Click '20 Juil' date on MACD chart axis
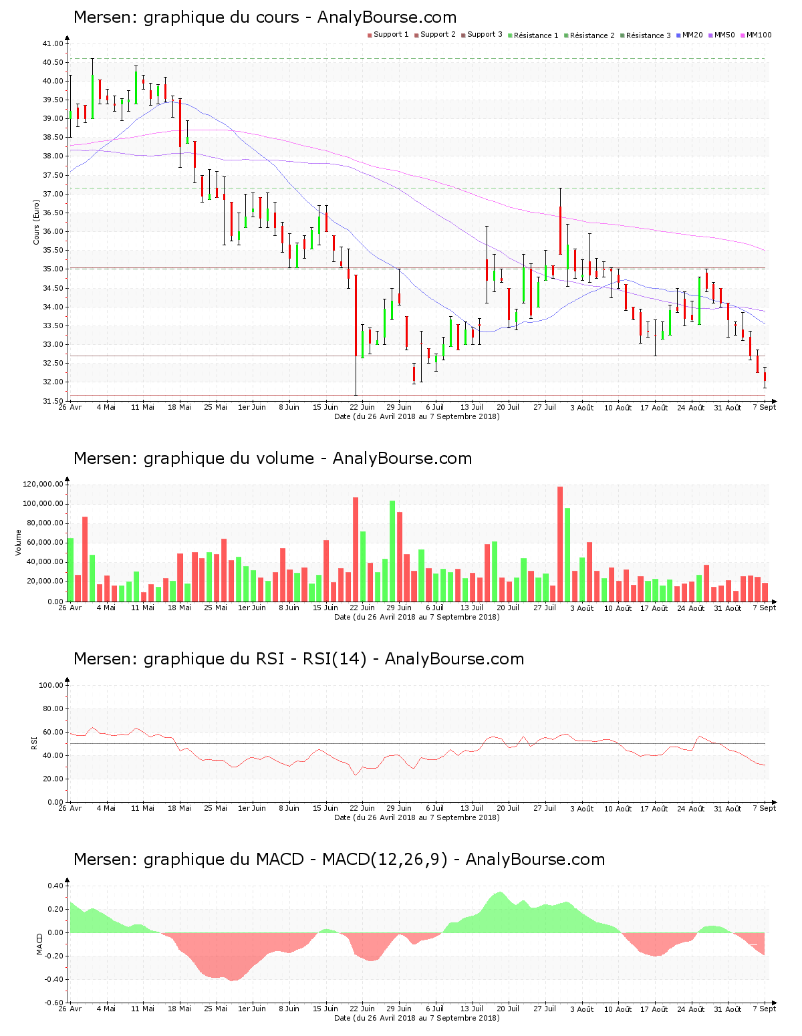802x1036 pixels. [508, 1009]
